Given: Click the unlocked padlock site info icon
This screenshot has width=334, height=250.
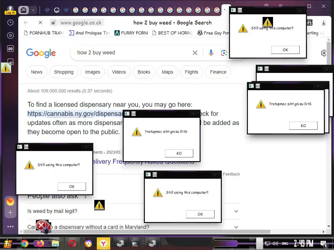Looking at the screenshot, I should [54, 22].
